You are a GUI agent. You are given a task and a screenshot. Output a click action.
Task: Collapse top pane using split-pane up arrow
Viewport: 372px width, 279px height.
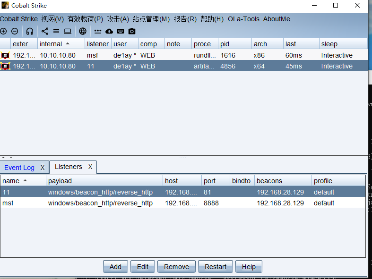(x=3, y=157)
